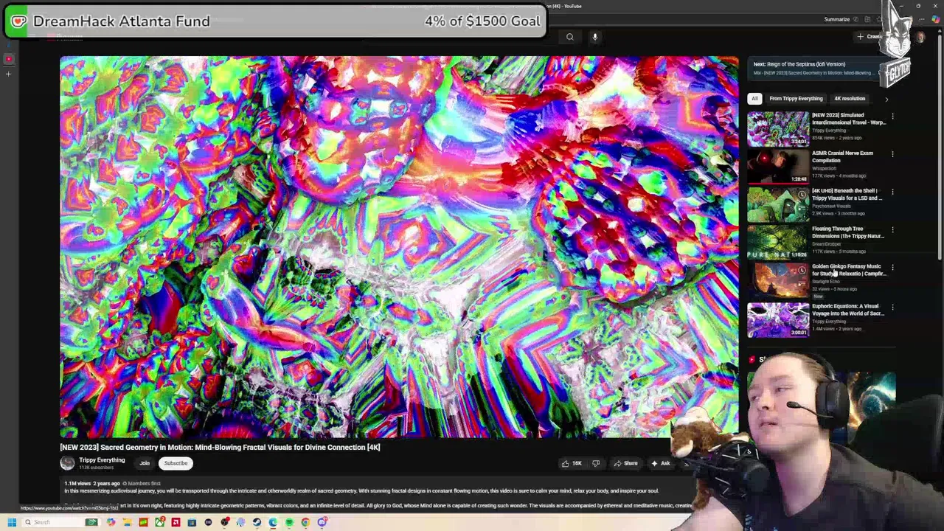Open Golden Ginkgo Fantasy Music thumbnail

tap(778, 281)
